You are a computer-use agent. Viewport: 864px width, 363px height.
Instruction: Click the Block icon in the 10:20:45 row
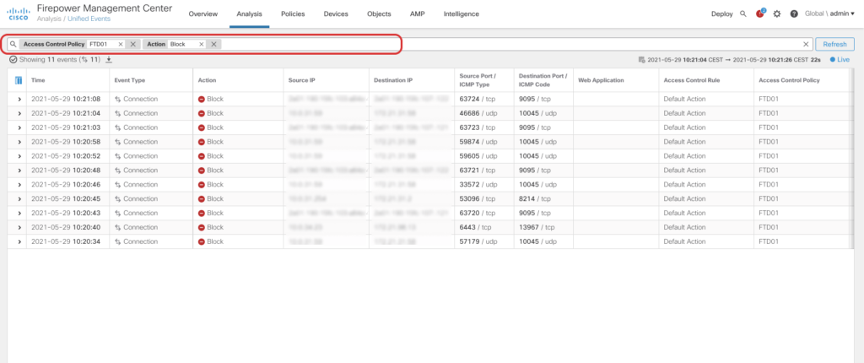(201, 198)
